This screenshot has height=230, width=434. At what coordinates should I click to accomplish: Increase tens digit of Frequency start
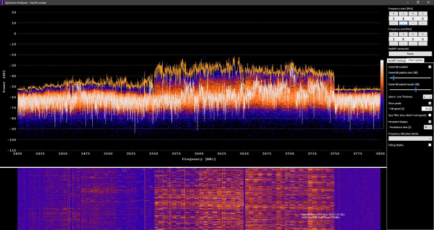click(x=413, y=14)
